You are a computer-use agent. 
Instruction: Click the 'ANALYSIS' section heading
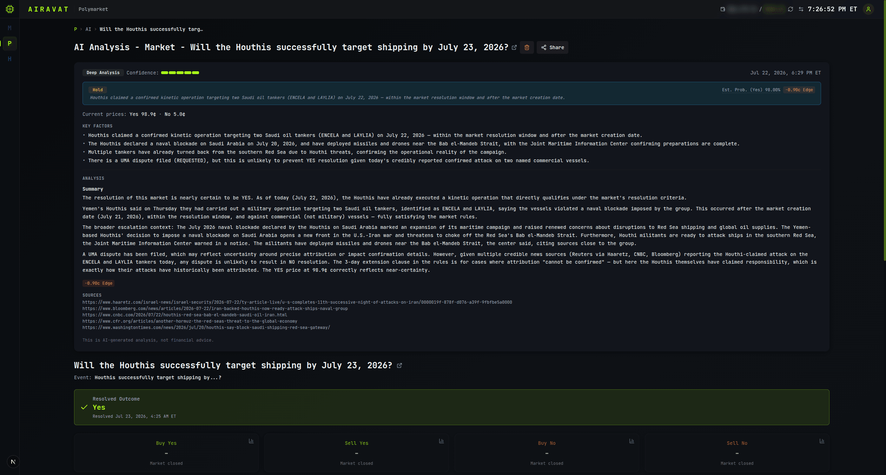point(93,178)
